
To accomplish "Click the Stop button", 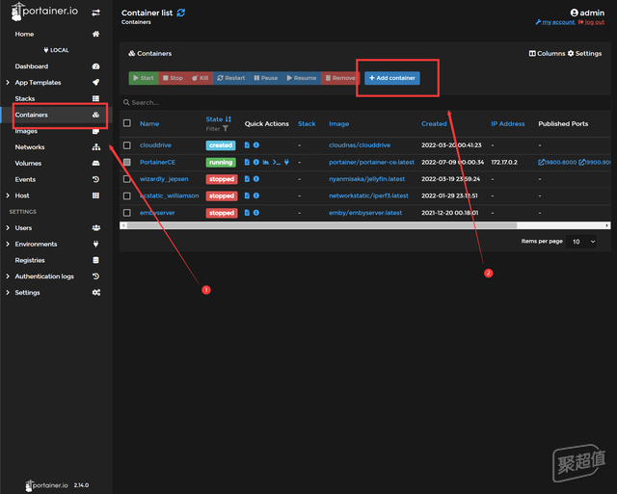I will coord(174,78).
